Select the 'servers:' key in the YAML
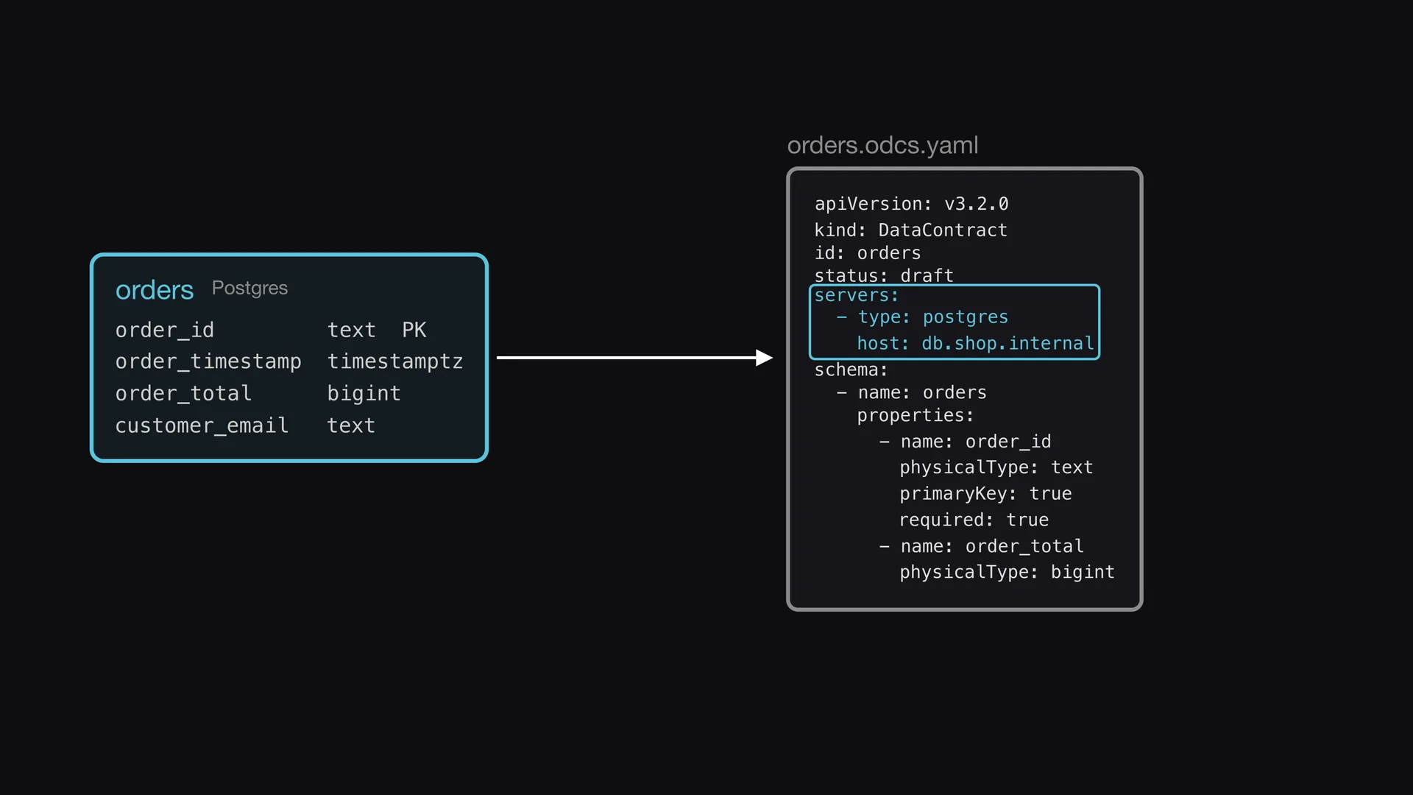The width and height of the screenshot is (1413, 795). click(856, 295)
